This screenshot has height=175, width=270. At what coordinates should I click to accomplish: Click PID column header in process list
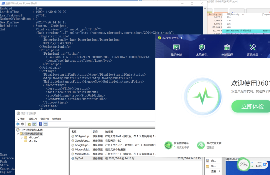click(228, 14)
